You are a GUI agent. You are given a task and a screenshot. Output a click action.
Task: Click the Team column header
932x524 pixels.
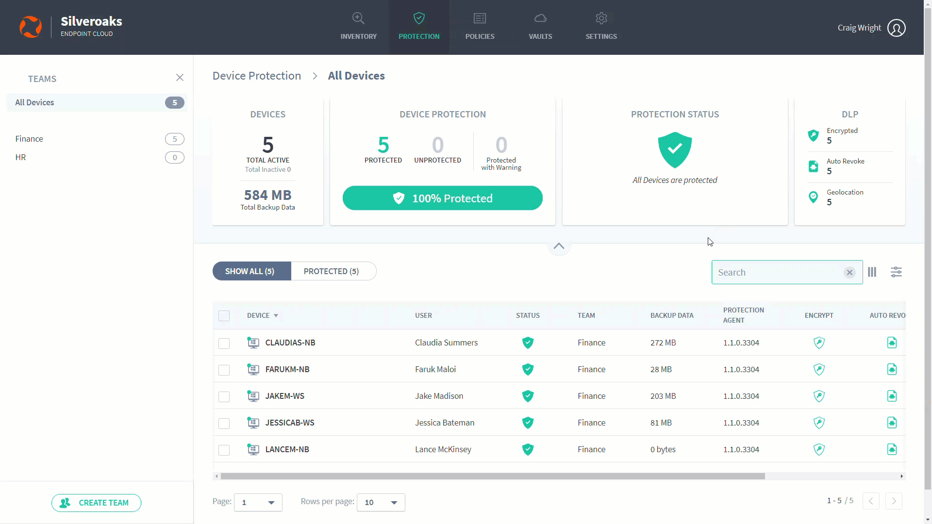click(x=586, y=315)
